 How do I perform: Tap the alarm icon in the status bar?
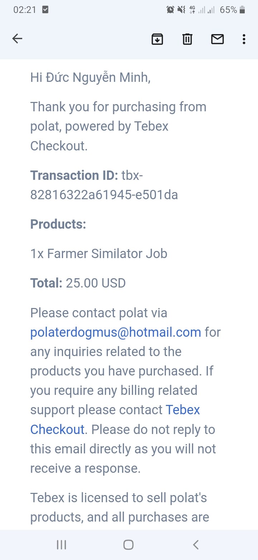[170, 10]
